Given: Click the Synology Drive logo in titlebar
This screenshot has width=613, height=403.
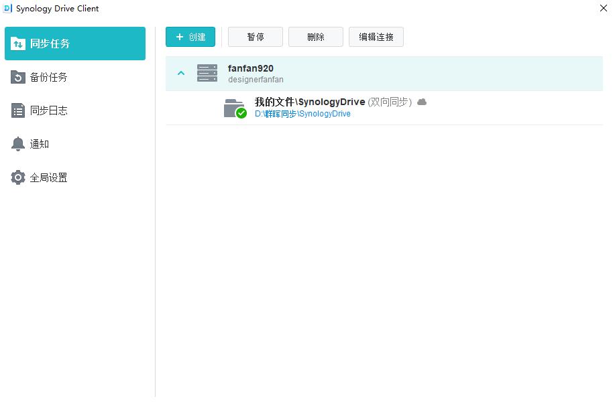Looking at the screenshot, I should 8,9.
